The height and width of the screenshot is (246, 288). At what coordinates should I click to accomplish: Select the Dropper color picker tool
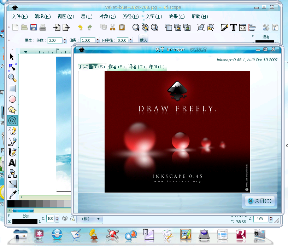(x=12, y=195)
